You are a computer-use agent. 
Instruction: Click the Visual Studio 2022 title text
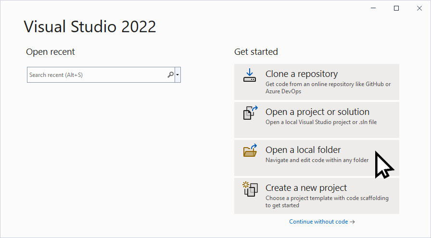(x=90, y=26)
